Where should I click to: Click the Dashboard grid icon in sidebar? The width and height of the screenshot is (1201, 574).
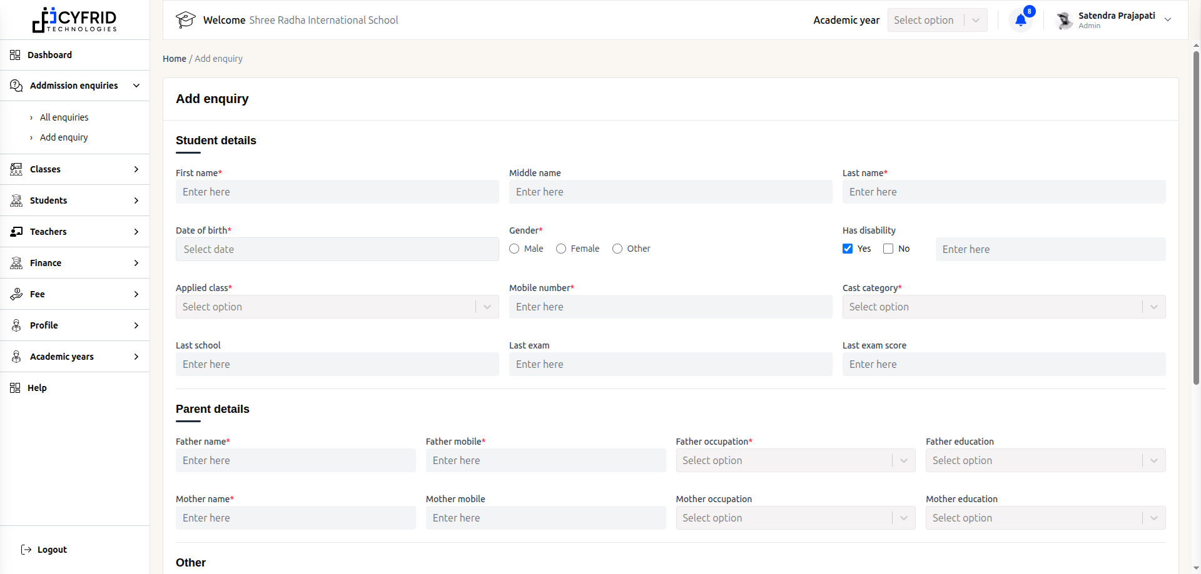pos(15,55)
